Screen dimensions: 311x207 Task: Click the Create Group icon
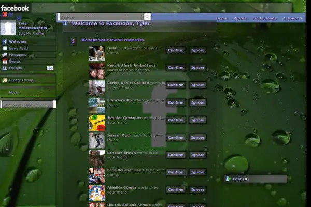pos(5,80)
